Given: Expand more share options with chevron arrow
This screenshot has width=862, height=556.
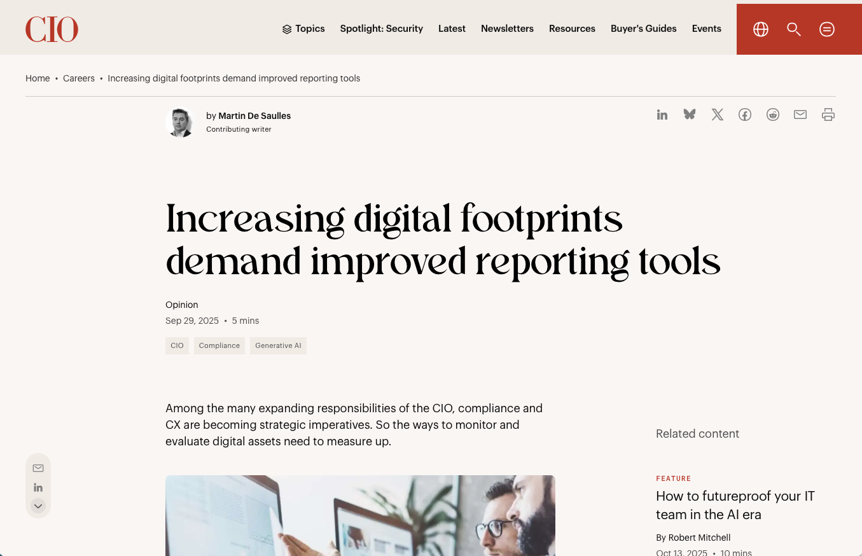Looking at the screenshot, I should [x=38, y=506].
